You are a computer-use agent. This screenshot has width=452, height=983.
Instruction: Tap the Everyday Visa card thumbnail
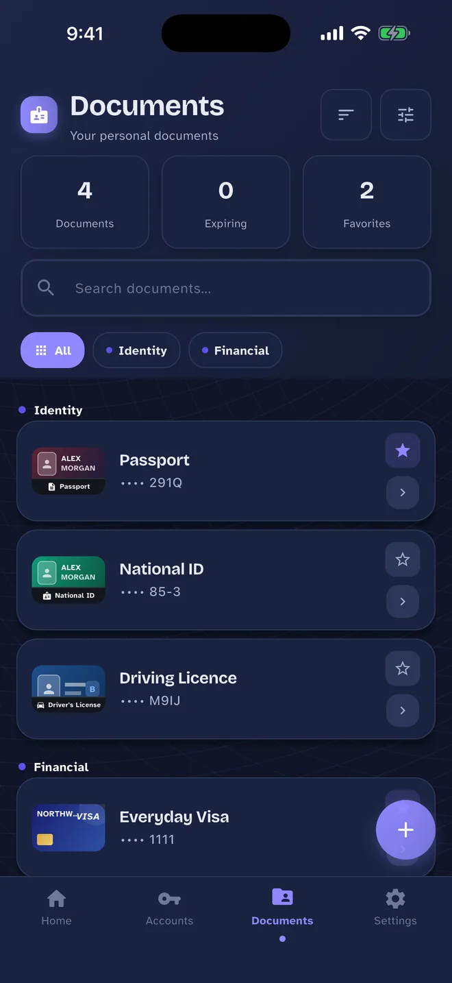[68, 827]
